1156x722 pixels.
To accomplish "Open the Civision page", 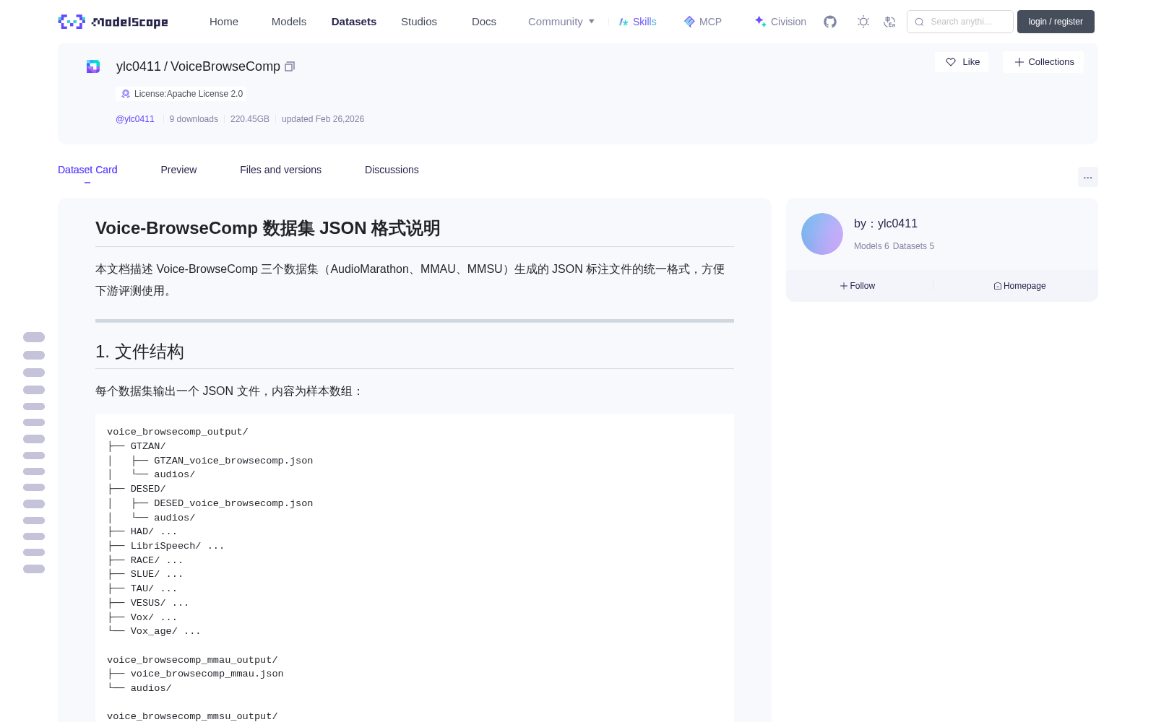I will pyautogui.click(x=780, y=22).
